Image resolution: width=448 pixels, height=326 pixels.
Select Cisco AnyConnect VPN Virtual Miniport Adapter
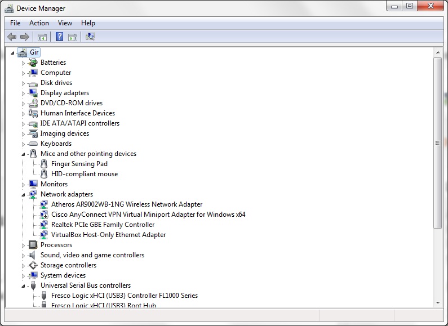click(x=148, y=215)
